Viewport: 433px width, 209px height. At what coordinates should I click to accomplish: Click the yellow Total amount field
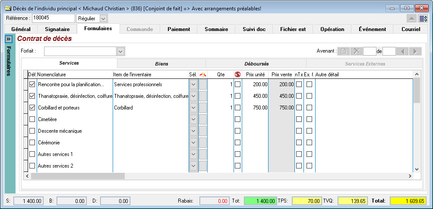[x=408, y=201]
